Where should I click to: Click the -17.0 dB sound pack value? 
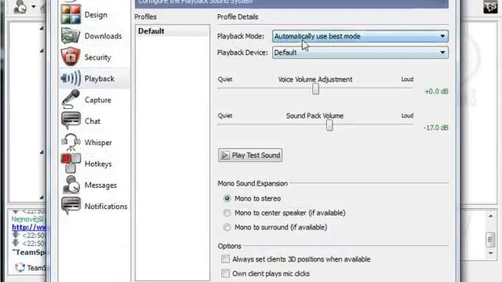[436, 128]
